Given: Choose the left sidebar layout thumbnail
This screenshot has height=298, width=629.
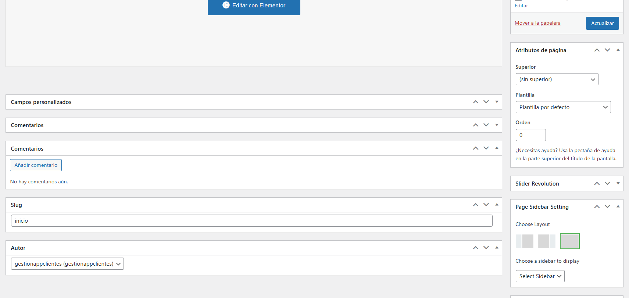Looking at the screenshot, I should click(525, 241).
